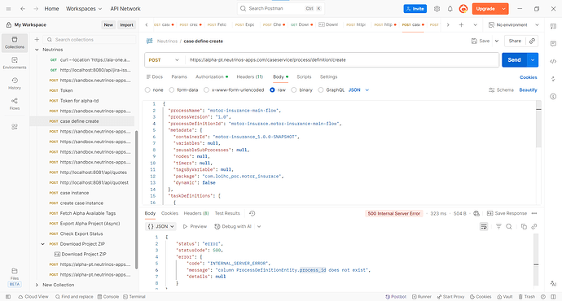Click the Cookies link under Send

click(529, 77)
